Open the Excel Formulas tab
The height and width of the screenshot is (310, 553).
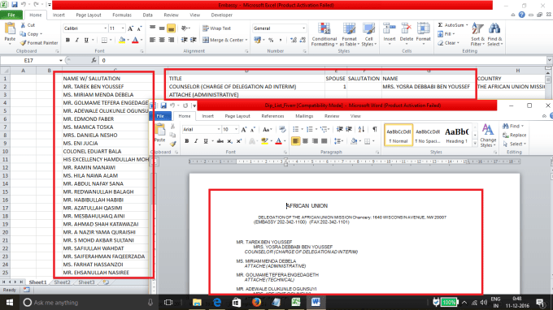(122, 15)
